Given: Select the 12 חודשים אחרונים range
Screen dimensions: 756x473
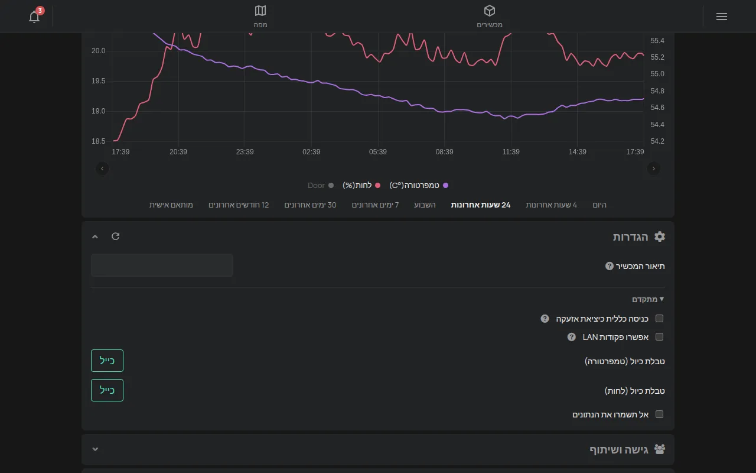Looking at the screenshot, I should coord(239,205).
